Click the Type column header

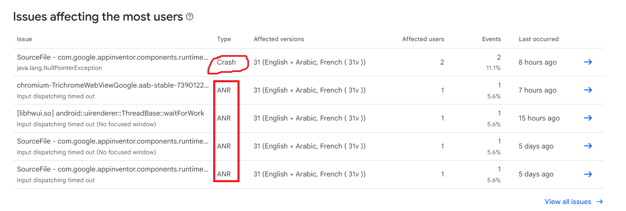[224, 39]
